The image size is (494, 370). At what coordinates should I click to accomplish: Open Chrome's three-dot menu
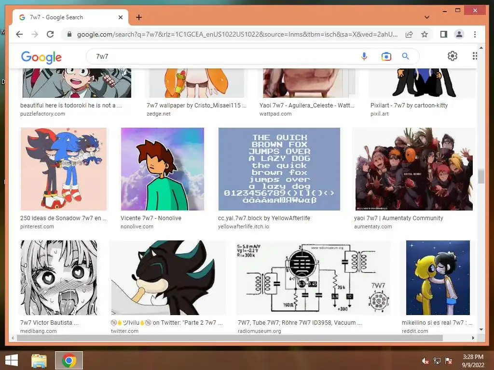[x=475, y=34]
